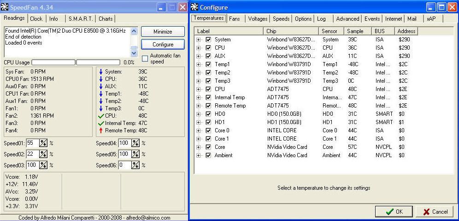Screen dimensions: 459x221
Task: Uncheck the HD0 checkbox
Action: (x=208, y=114)
